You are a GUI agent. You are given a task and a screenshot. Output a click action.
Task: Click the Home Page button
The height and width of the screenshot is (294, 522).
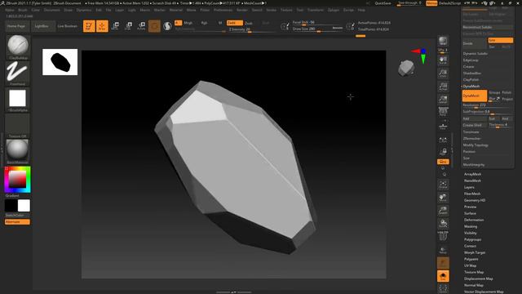[x=16, y=26]
